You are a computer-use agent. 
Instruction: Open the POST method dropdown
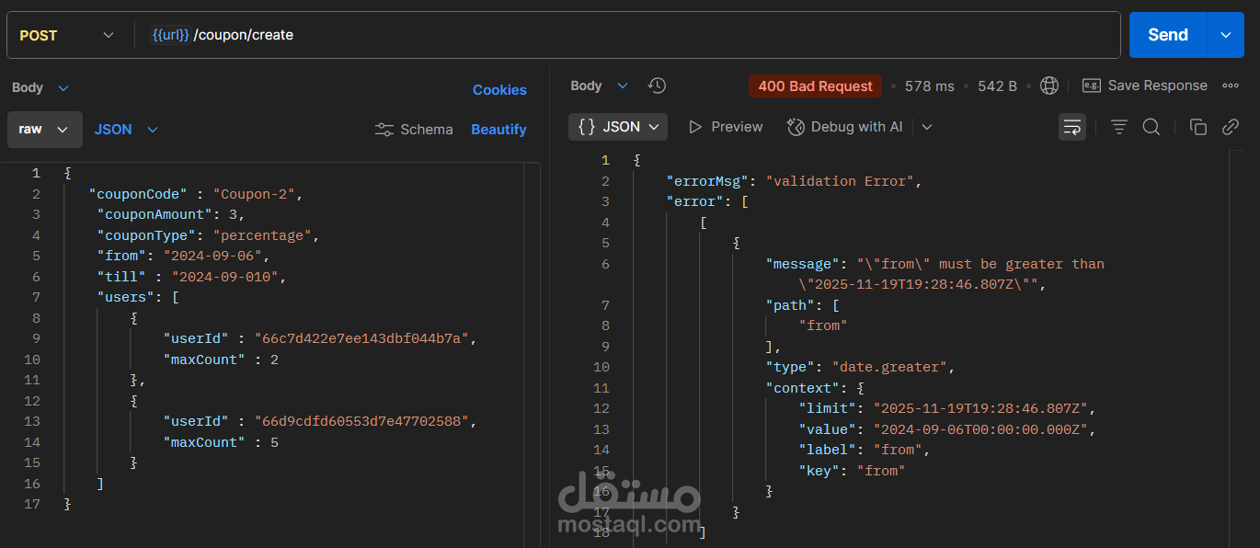[67, 35]
